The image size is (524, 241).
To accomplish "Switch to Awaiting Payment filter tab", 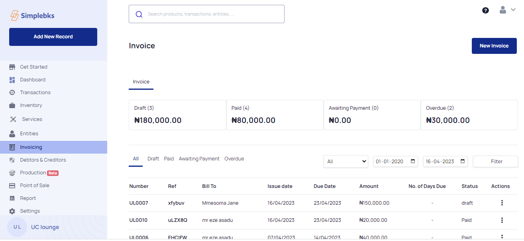I will [199, 159].
